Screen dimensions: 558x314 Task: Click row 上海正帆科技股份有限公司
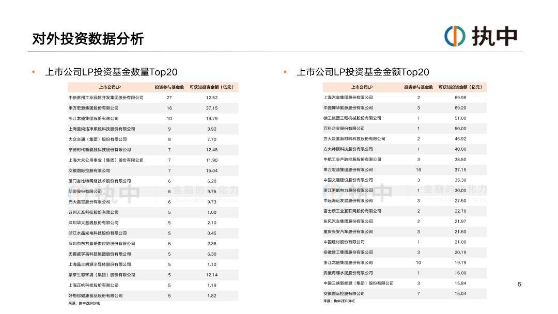click(x=153, y=285)
